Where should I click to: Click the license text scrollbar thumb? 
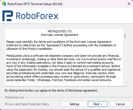point(125,36)
